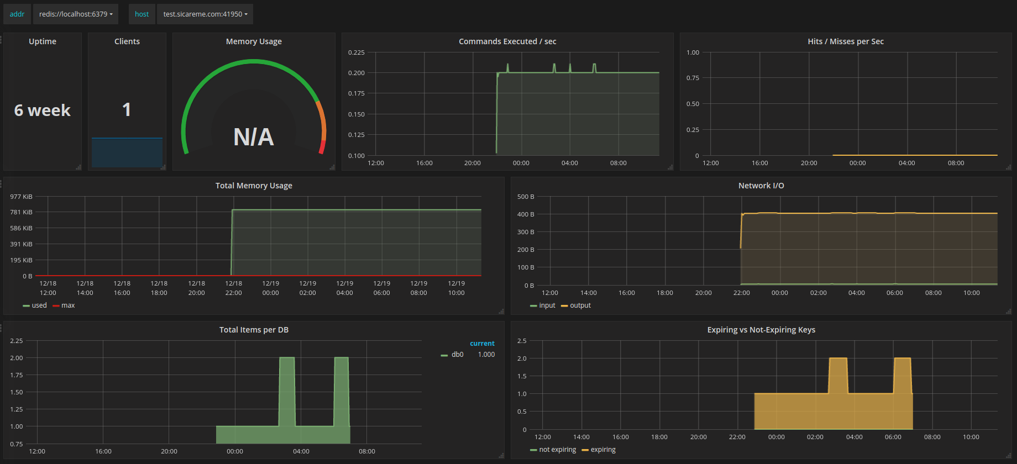Image resolution: width=1017 pixels, height=464 pixels.
Task: Open the Expiring vs Not-Expiring Keys title
Action: pos(761,330)
